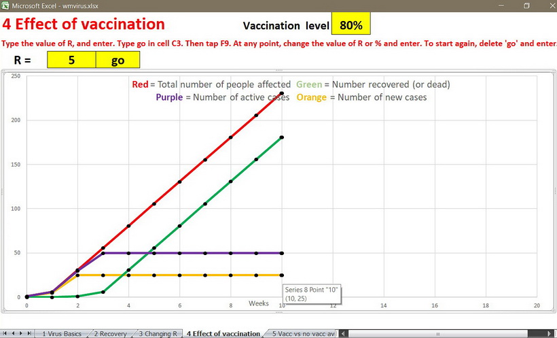Click the yellow cell containing 'go'
The height and width of the screenshot is (338, 557).
(118, 60)
